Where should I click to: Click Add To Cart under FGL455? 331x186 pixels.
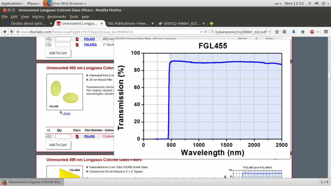(x=58, y=145)
